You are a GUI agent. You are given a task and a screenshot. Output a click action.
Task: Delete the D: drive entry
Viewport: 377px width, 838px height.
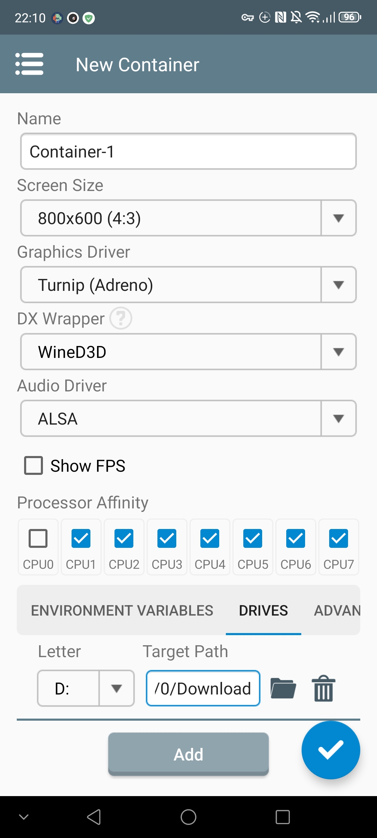pyautogui.click(x=323, y=688)
